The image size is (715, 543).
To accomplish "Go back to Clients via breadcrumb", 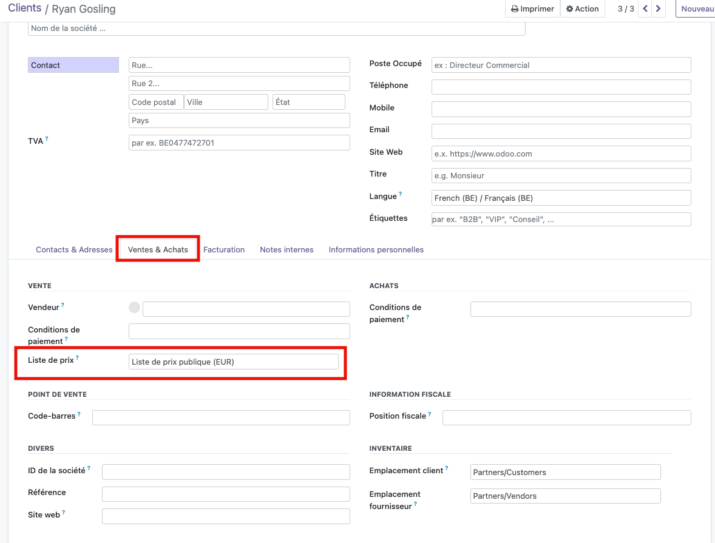I will pos(24,8).
